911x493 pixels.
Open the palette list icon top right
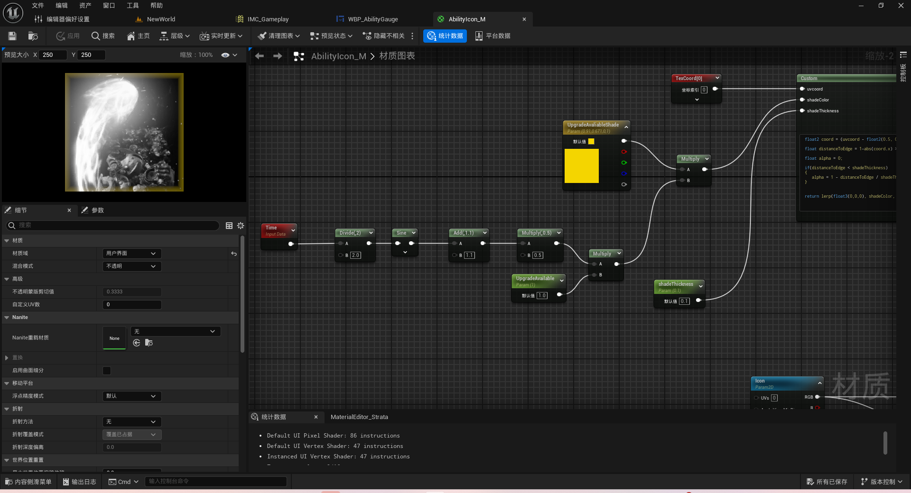903,55
